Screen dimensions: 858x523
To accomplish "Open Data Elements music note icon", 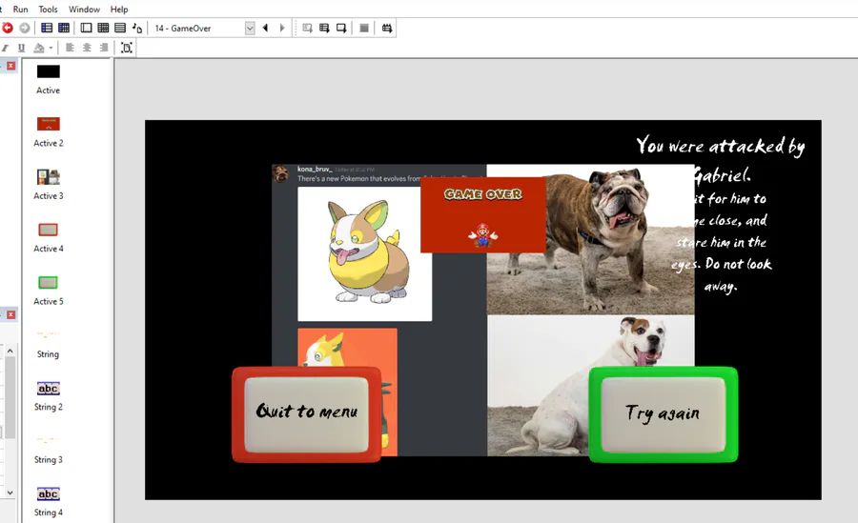I will 136,28.
